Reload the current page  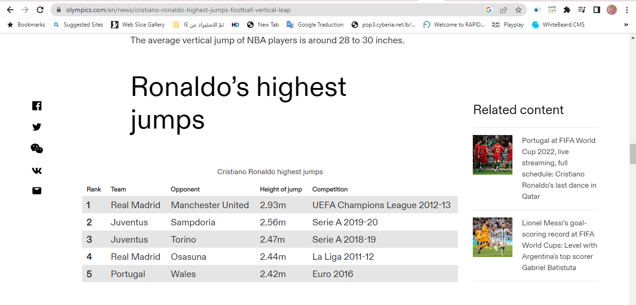40,10
